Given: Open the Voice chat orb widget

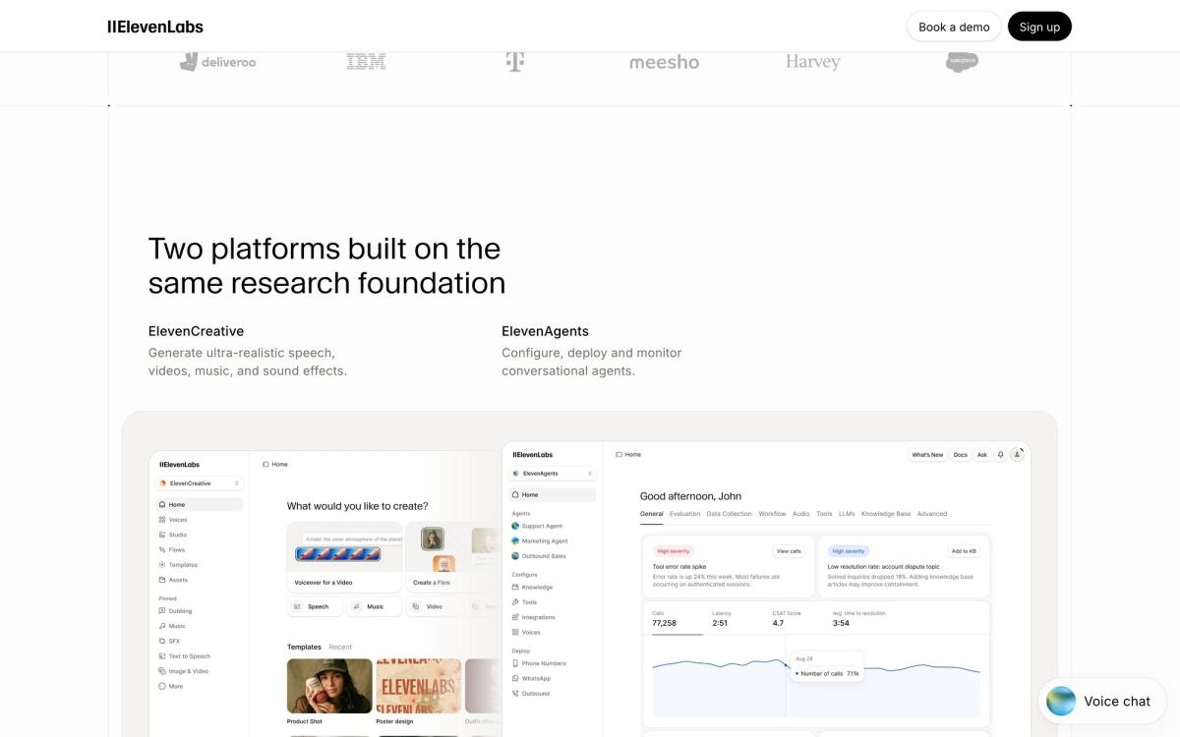Looking at the screenshot, I should tap(1102, 701).
